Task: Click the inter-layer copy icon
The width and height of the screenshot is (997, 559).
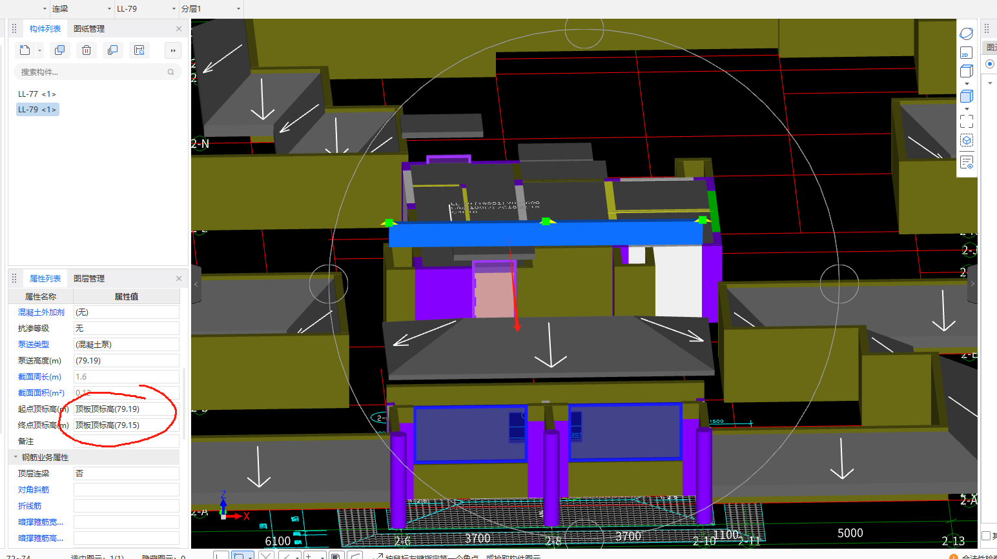Action: (x=112, y=50)
